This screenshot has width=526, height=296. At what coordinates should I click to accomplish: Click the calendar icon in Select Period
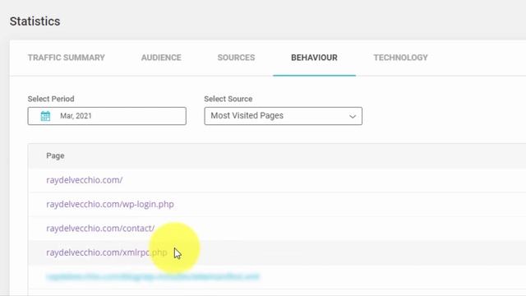45,116
